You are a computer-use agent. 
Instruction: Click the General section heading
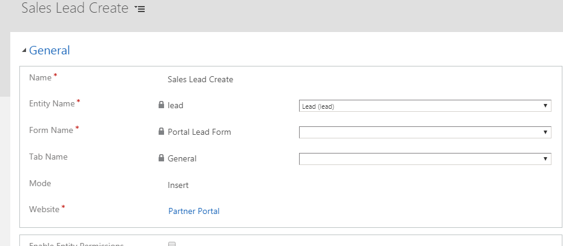[x=50, y=50]
